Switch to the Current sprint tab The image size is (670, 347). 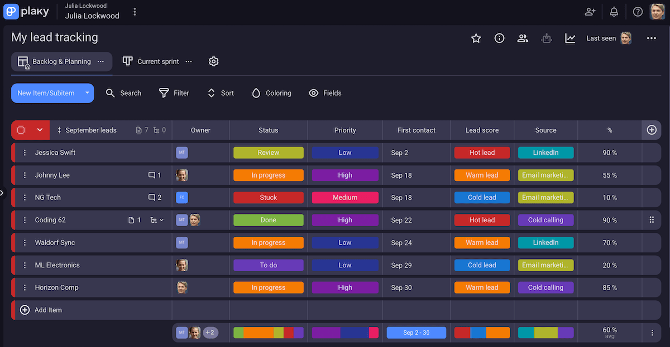pos(157,61)
